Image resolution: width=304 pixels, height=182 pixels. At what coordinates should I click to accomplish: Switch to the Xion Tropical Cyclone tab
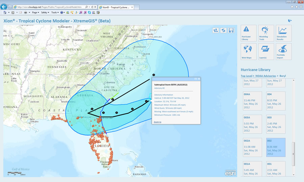(116, 7)
